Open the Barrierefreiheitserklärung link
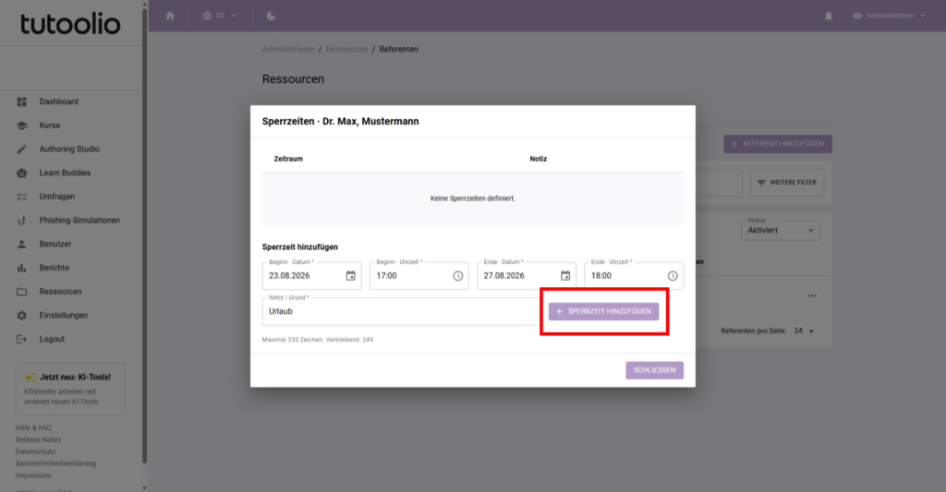 point(55,463)
